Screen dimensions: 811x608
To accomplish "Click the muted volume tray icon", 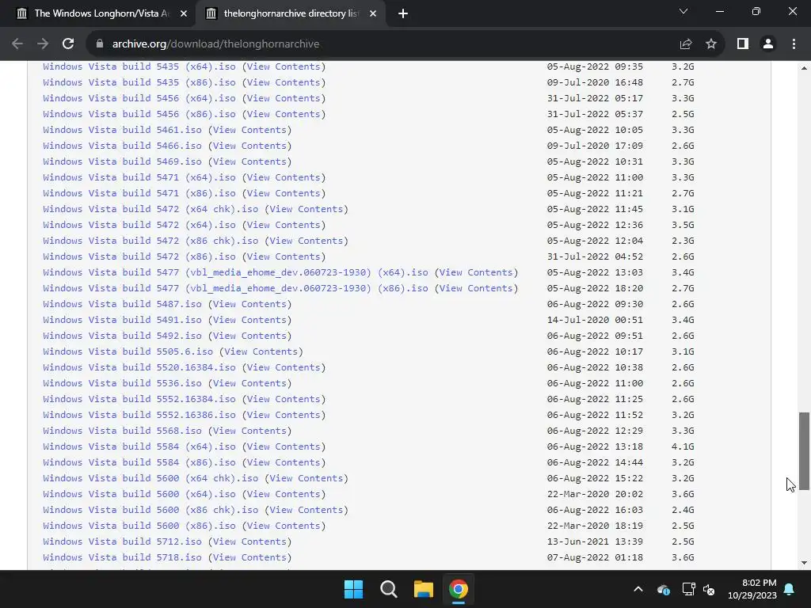I will 709,589.
